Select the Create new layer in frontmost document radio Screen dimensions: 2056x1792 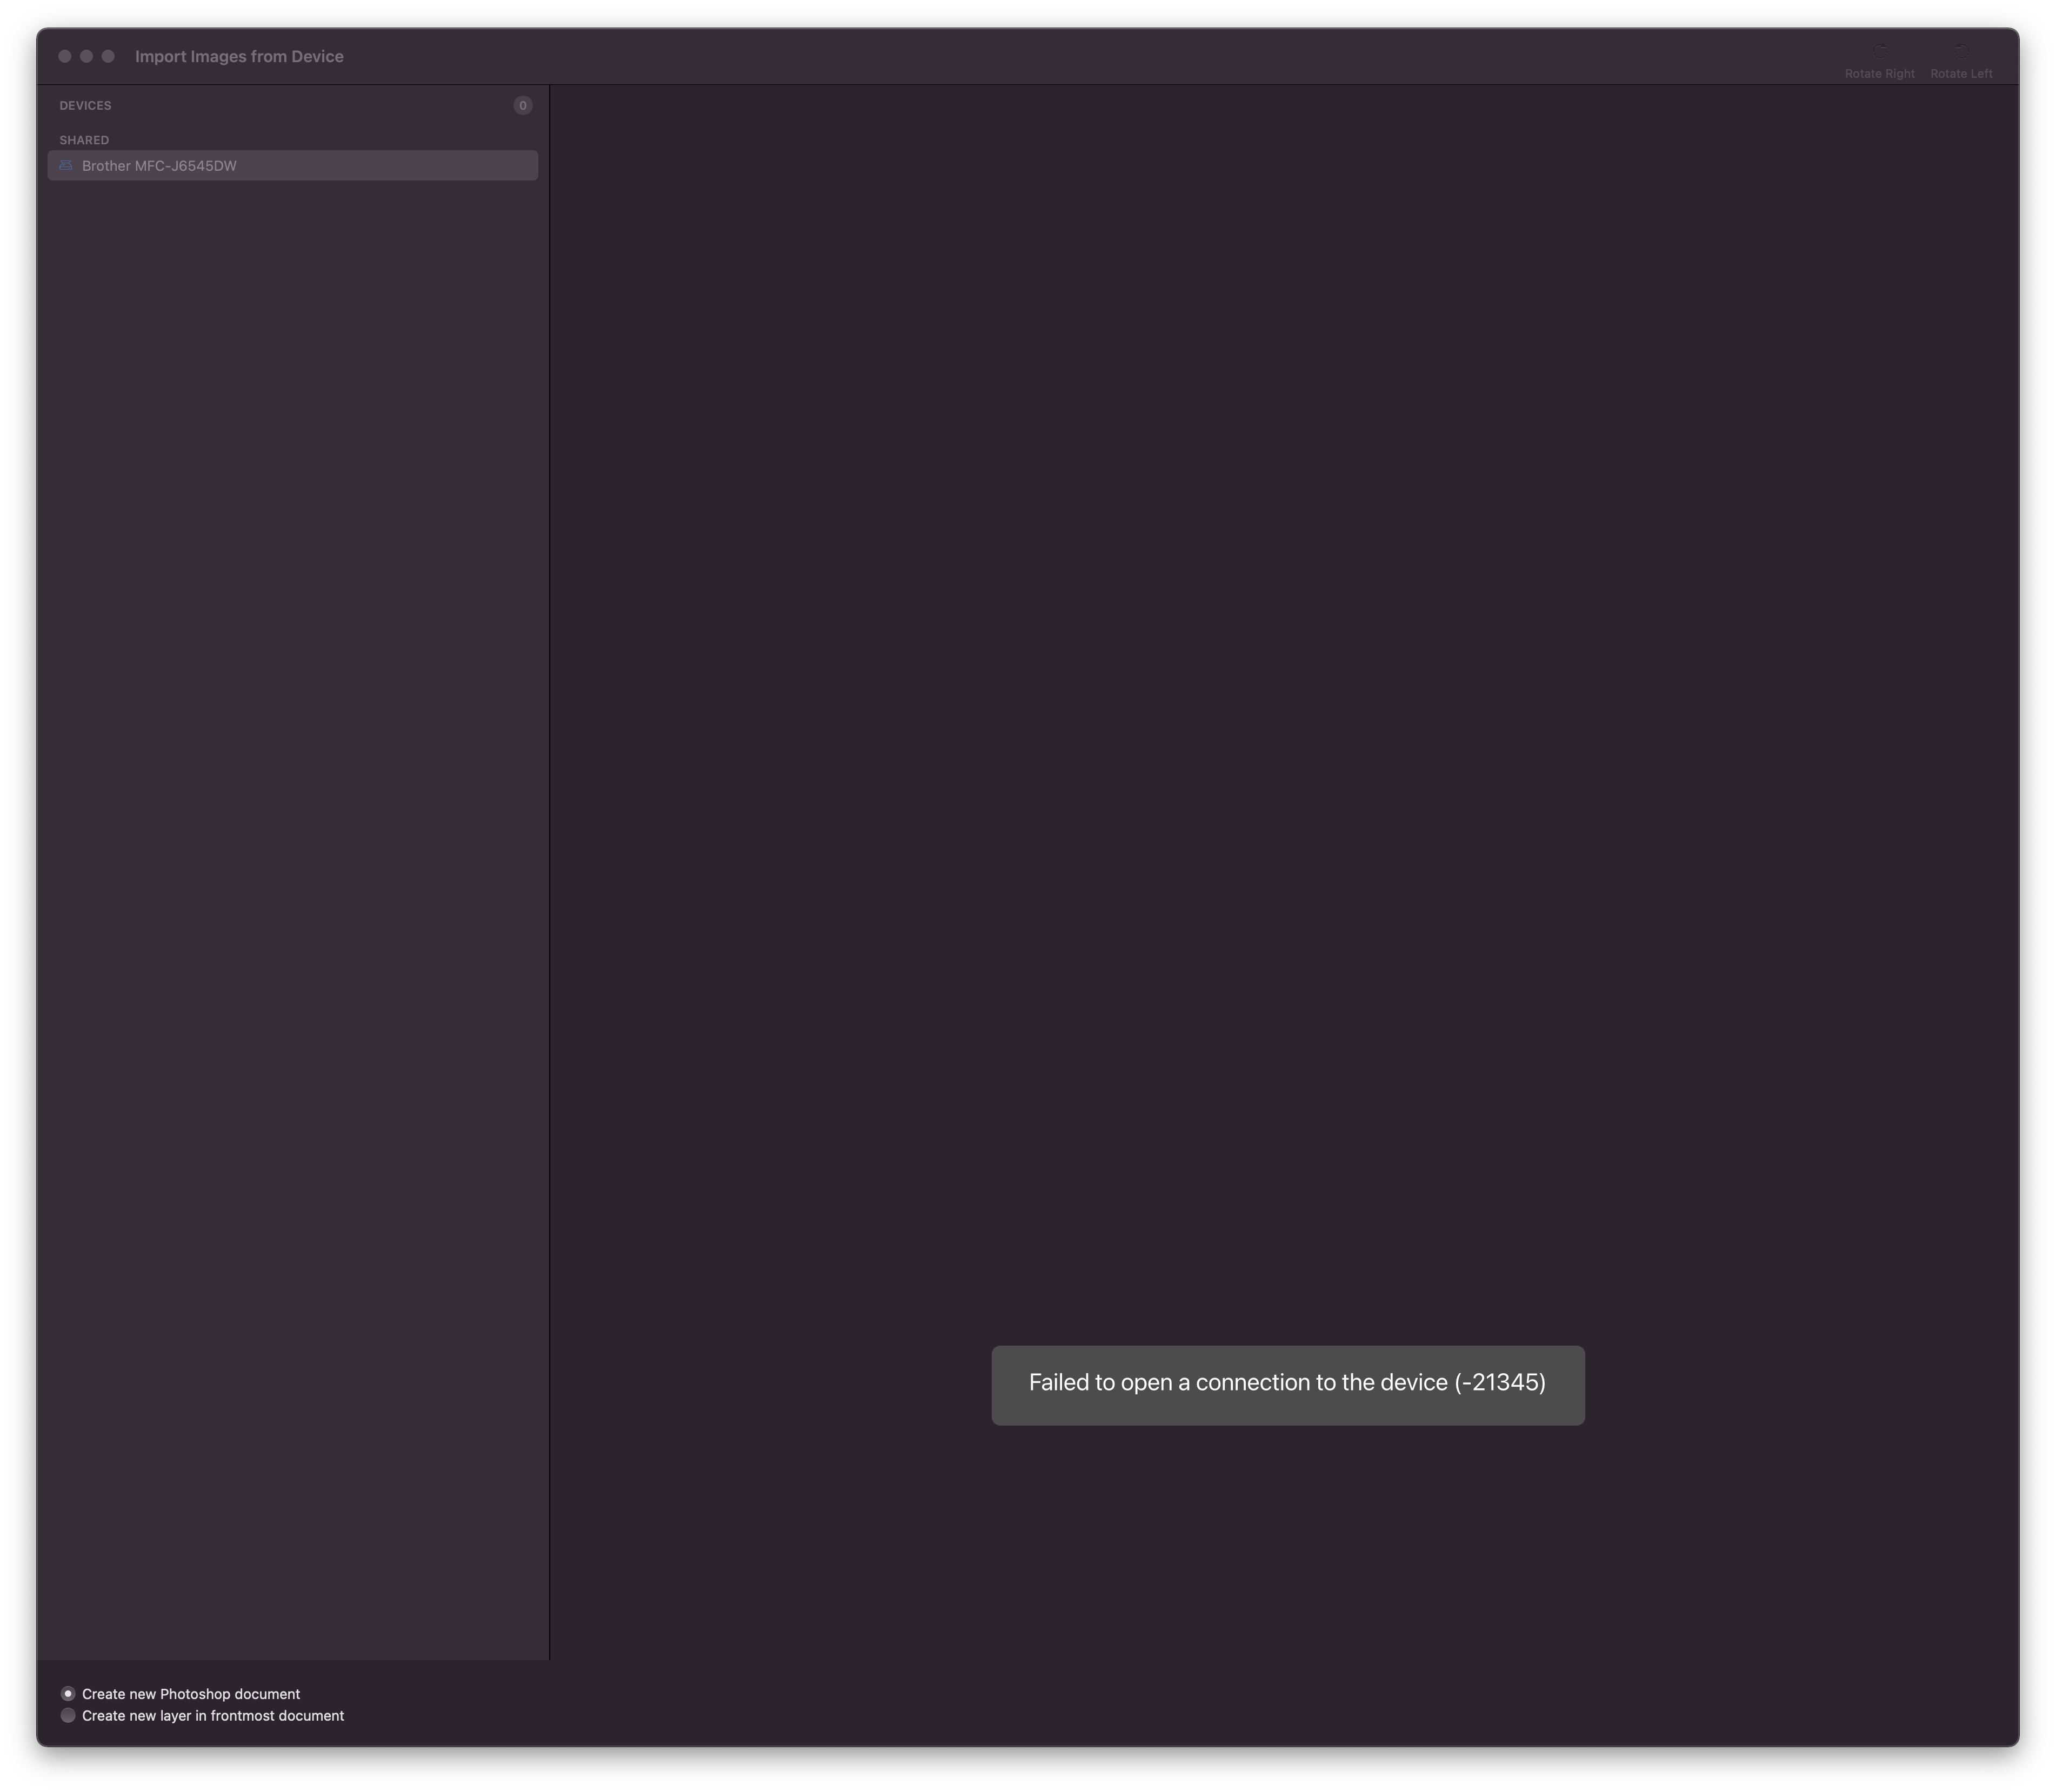click(x=68, y=1716)
